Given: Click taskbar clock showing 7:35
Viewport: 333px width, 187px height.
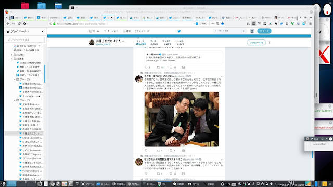Looking at the screenshot, I should [x=291, y=184].
